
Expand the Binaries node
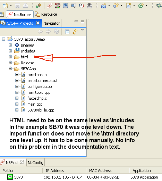10,45
